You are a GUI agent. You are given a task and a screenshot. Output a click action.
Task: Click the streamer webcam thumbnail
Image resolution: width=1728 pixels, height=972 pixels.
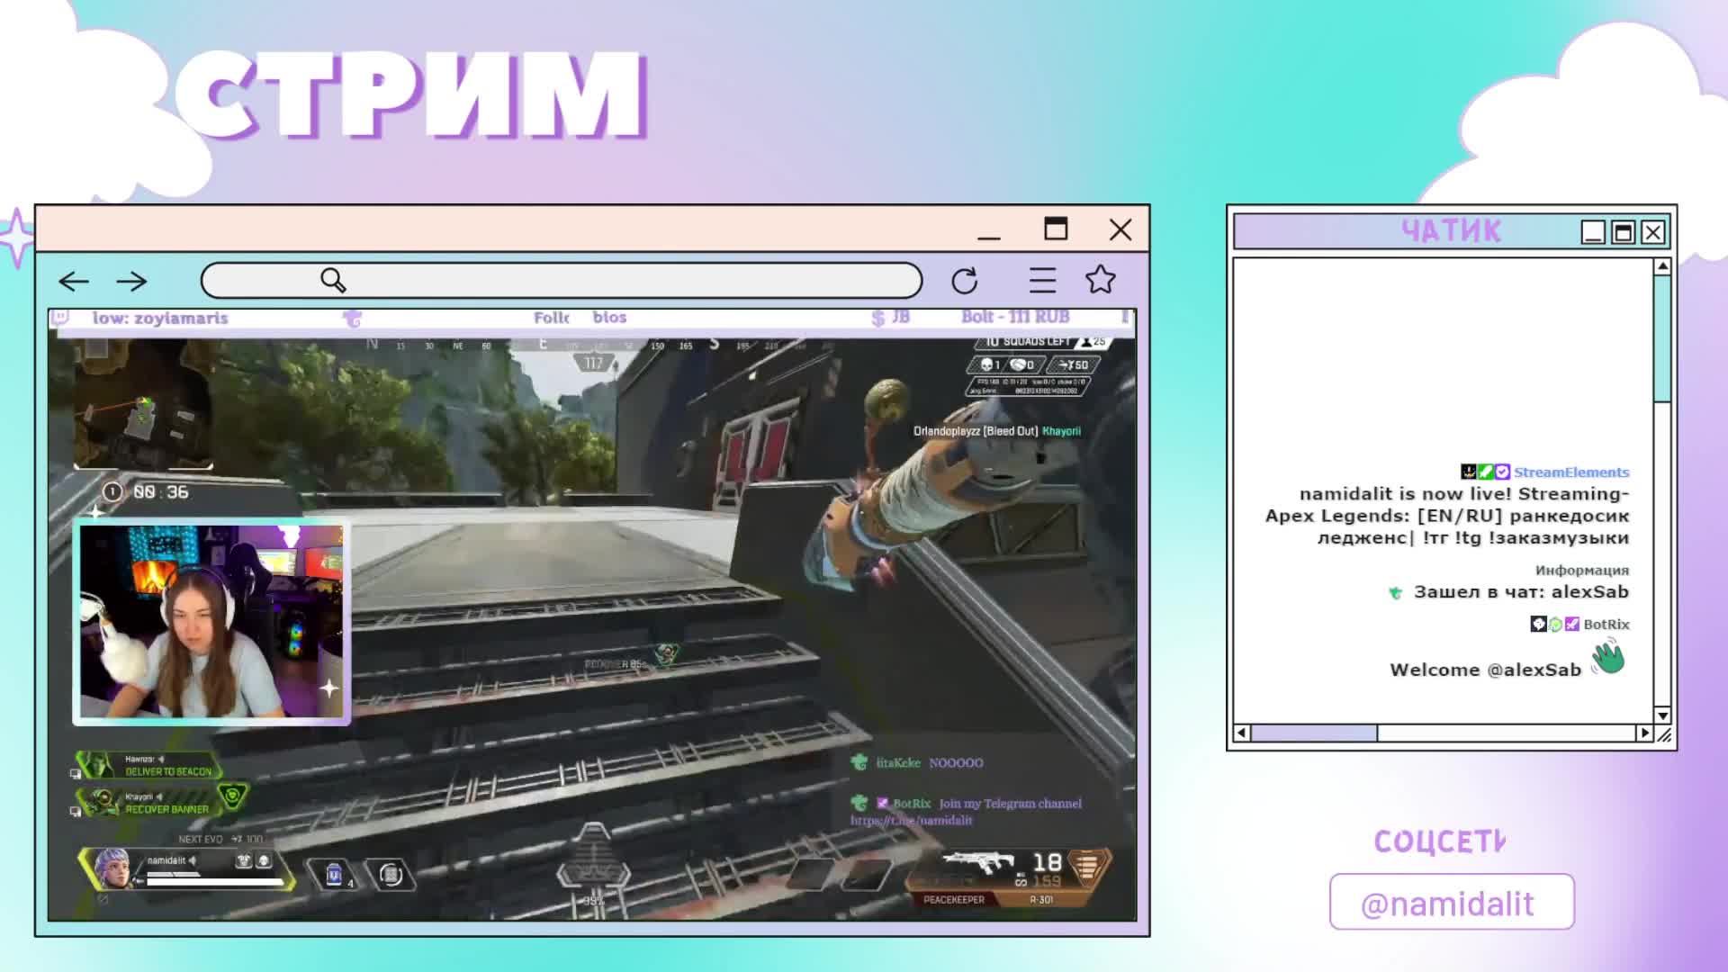(x=211, y=622)
